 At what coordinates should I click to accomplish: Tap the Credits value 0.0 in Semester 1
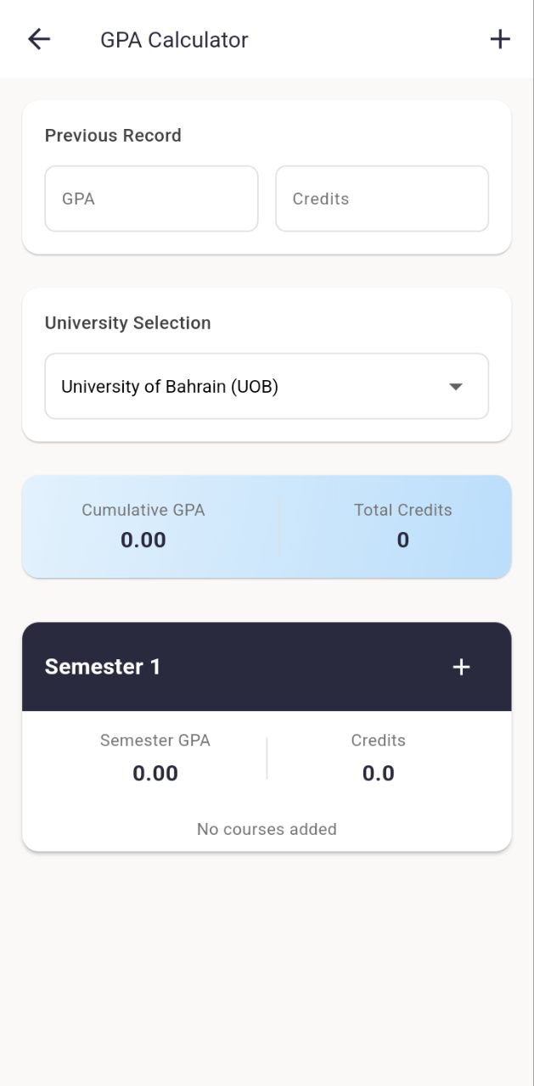pyautogui.click(x=378, y=773)
